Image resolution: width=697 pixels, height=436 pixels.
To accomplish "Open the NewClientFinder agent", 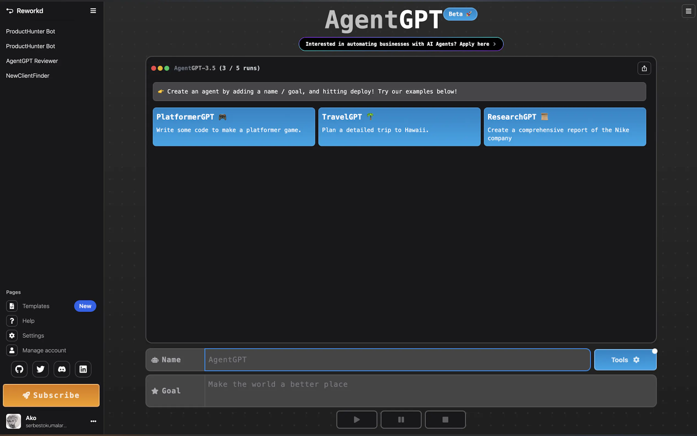I will [28, 76].
